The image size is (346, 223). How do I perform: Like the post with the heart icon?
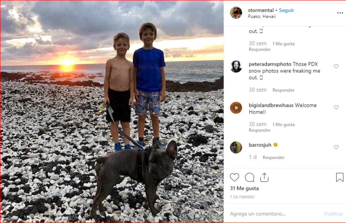(234, 177)
